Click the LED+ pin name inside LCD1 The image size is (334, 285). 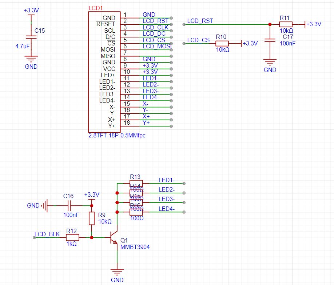point(108,75)
